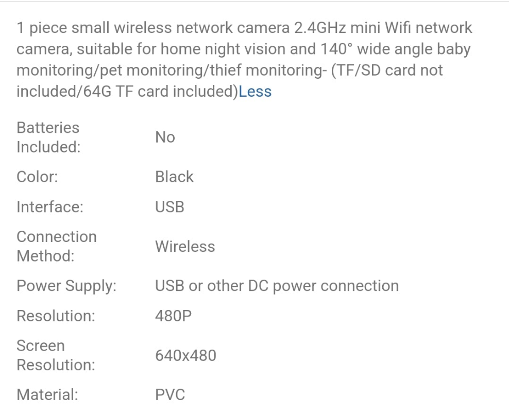Click the Screen Resolution label
Screen dimensions: 509x413
(56, 355)
